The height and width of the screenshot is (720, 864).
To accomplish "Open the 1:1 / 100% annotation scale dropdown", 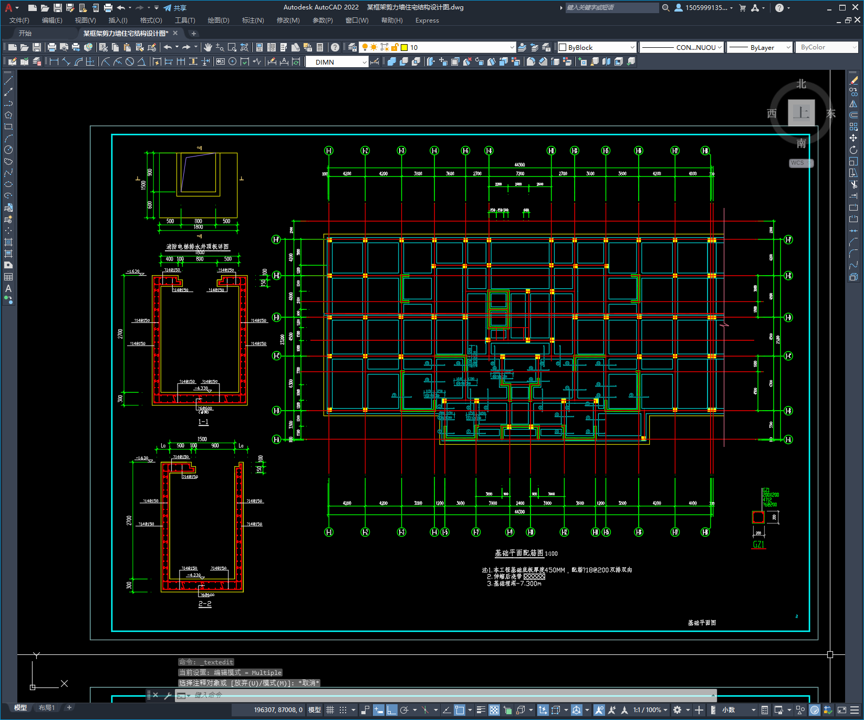I will [650, 710].
